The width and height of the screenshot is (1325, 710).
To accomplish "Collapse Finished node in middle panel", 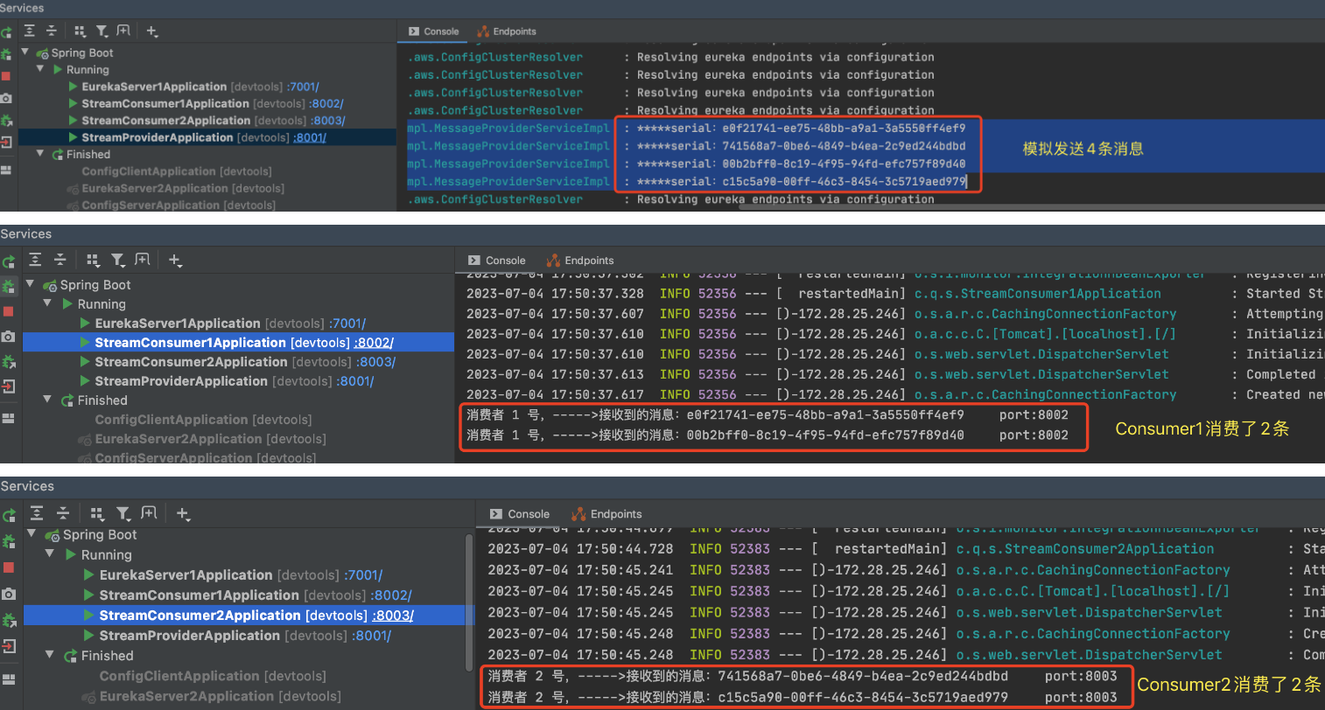I will [x=47, y=400].
